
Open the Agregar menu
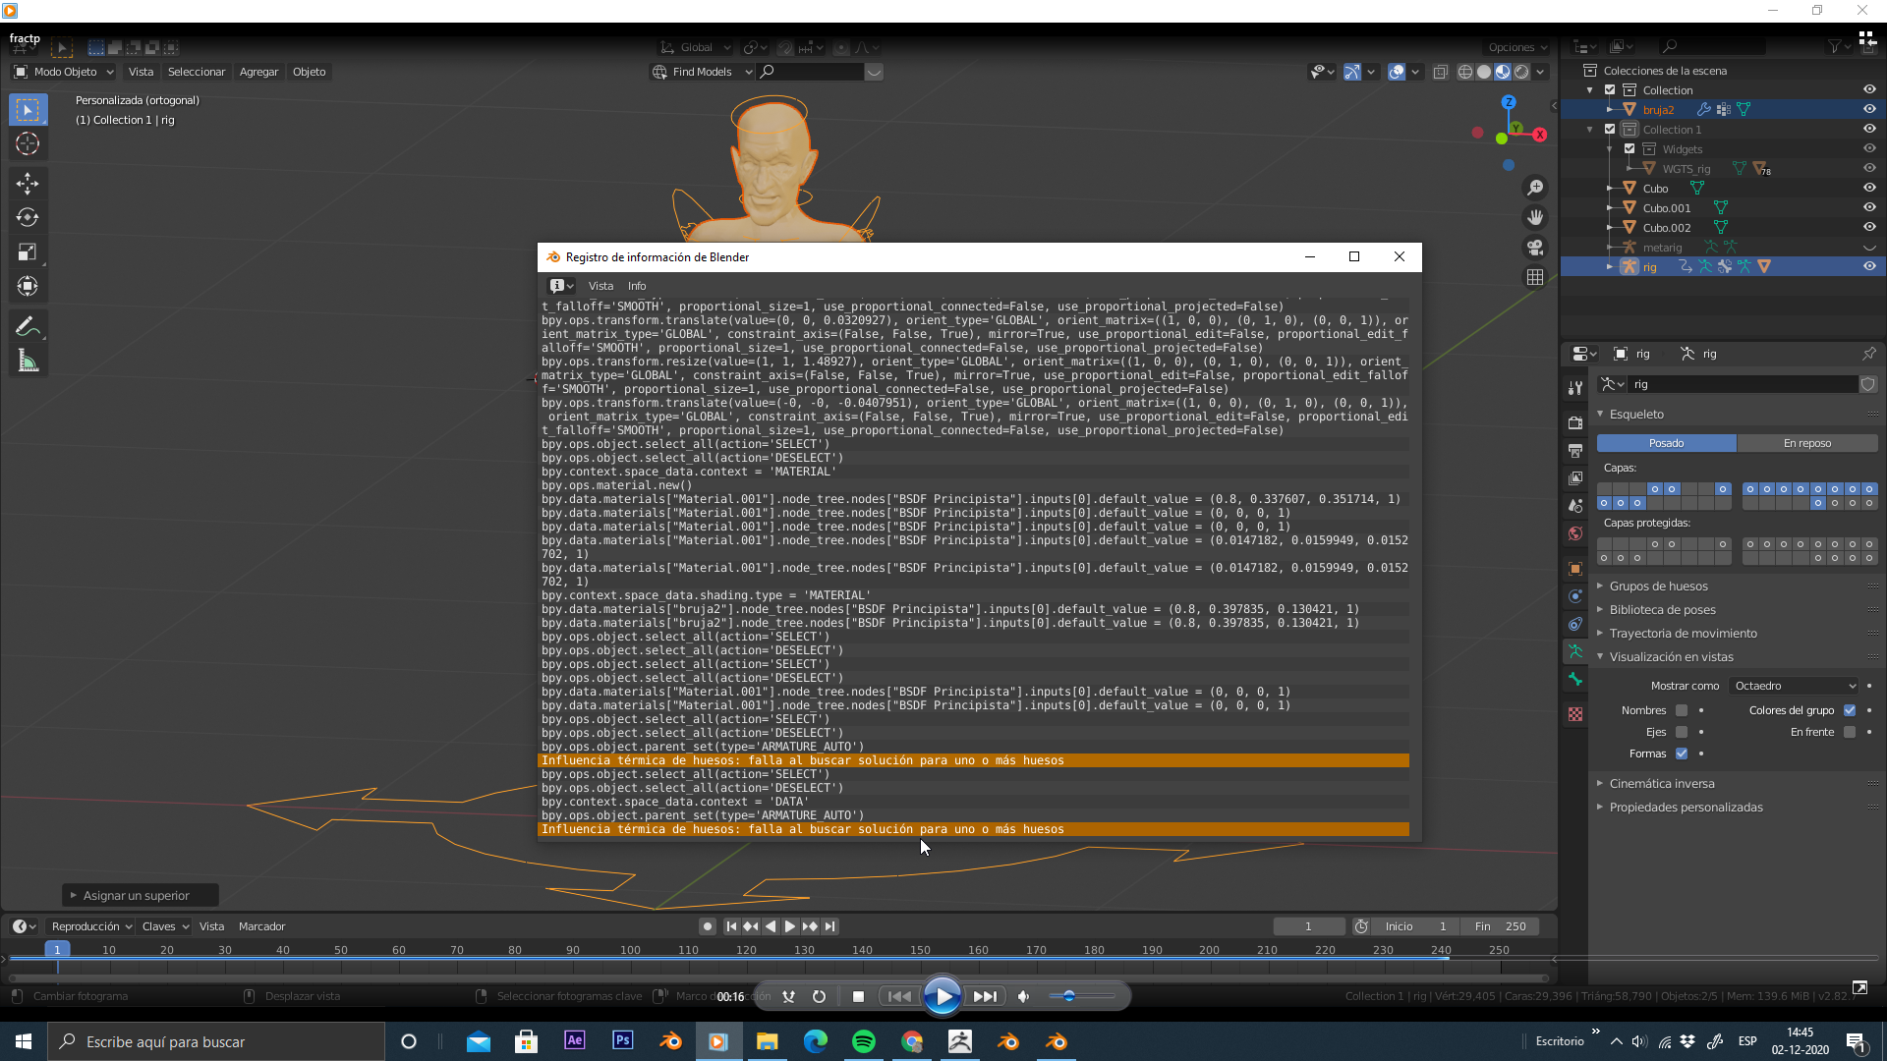258,72
